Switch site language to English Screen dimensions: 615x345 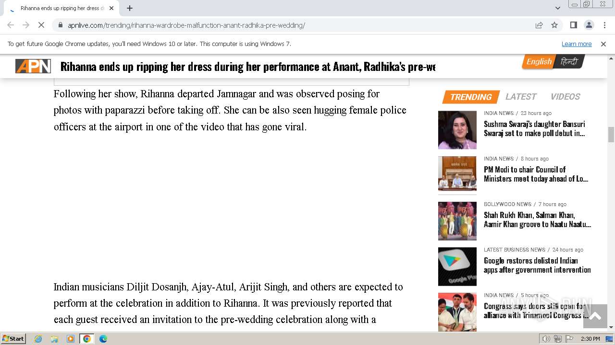pos(539,62)
